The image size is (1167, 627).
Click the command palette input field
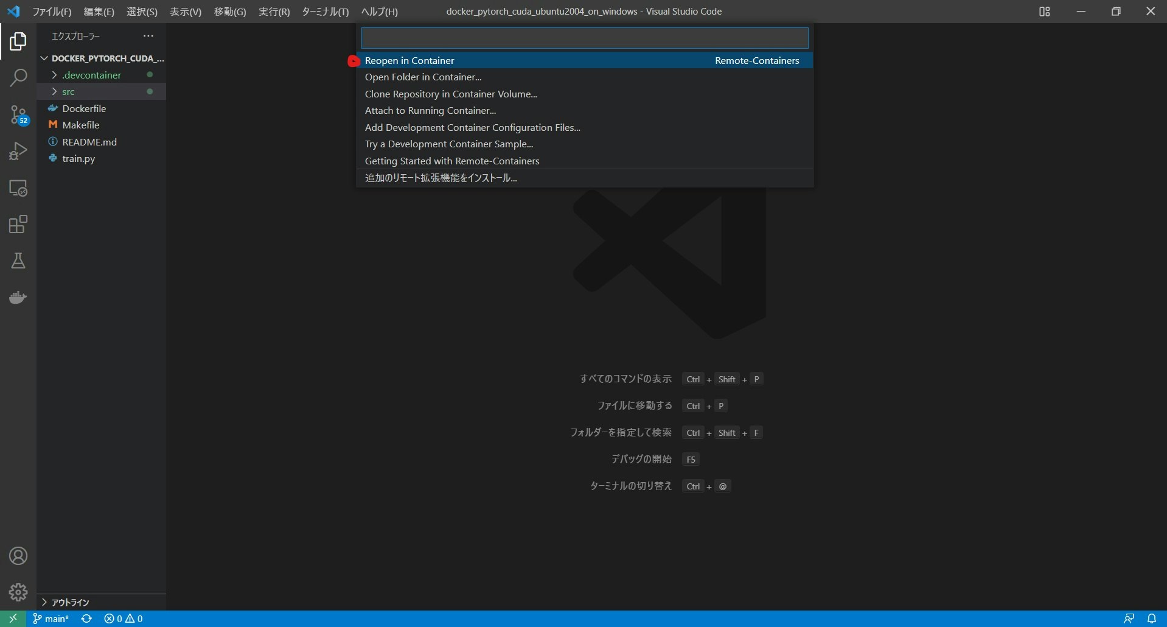pos(585,38)
